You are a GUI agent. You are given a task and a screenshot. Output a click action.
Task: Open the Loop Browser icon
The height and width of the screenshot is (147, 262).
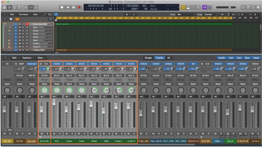tap(253, 8)
